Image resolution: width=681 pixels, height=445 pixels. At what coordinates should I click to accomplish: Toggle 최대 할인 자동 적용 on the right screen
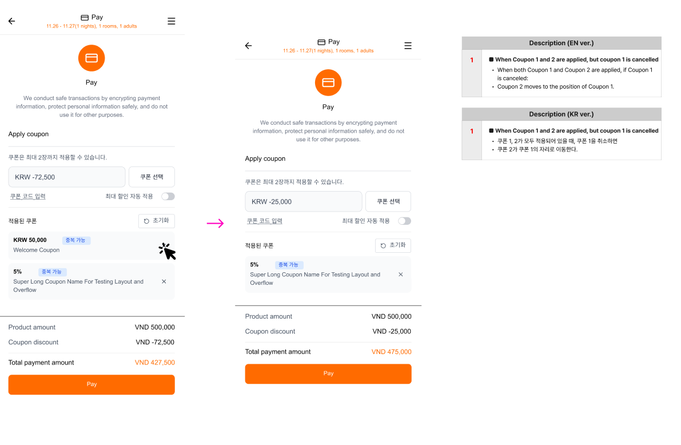404,221
